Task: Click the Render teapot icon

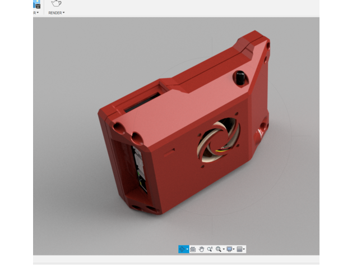Action: click(56, 4)
